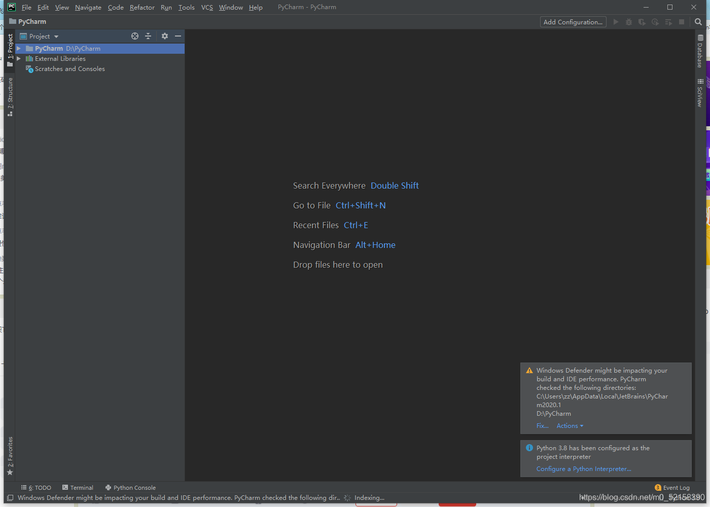Open the Navigate menu
Image resolution: width=710 pixels, height=507 pixels.
(x=88, y=8)
